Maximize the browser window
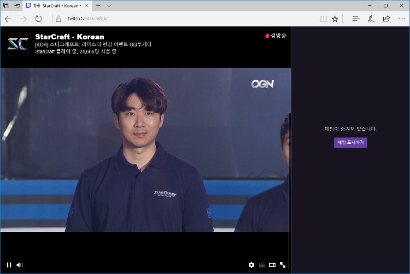 [385, 5]
